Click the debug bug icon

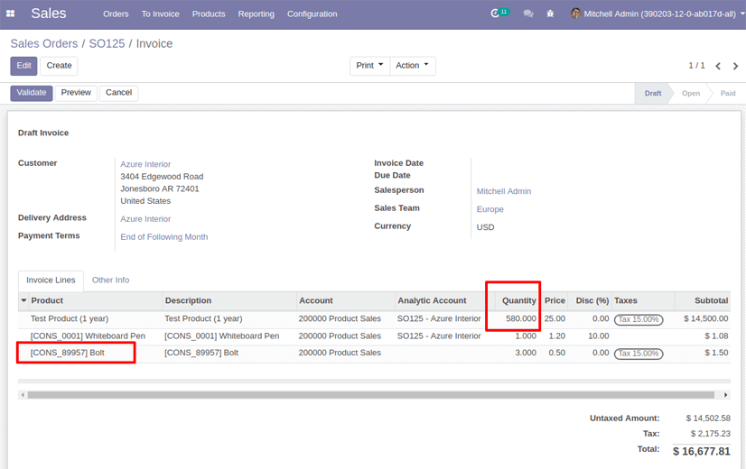click(x=550, y=14)
